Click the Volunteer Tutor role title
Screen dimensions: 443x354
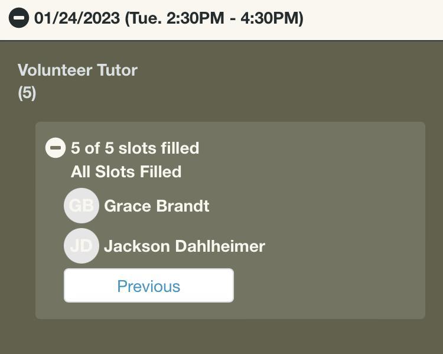77,70
